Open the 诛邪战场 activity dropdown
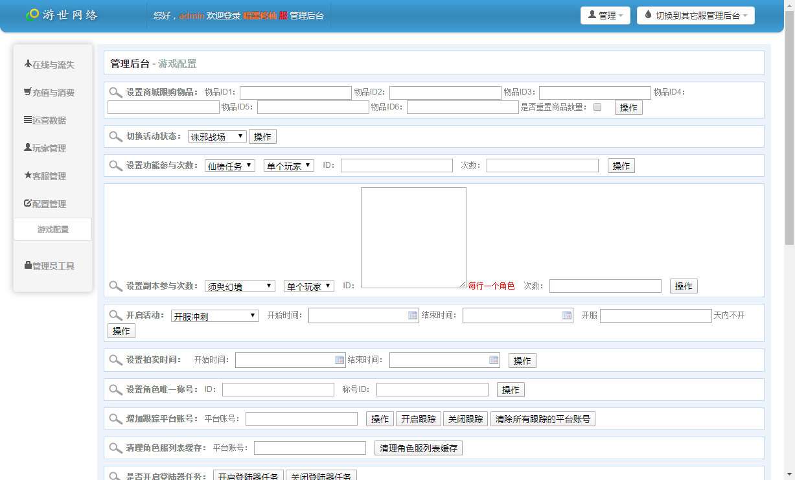Image resolution: width=795 pixels, height=480 pixels. (217, 137)
